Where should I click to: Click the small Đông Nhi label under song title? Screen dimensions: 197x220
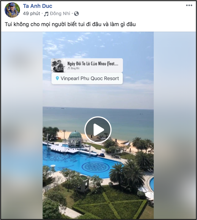[75, 68]
